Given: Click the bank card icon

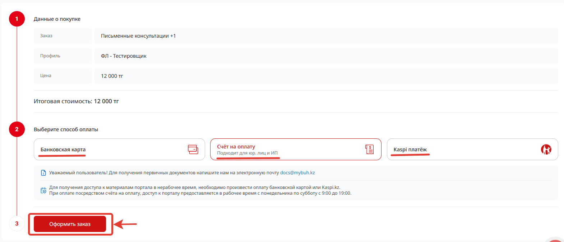Looking at the screenshot, I should [193, 150].
